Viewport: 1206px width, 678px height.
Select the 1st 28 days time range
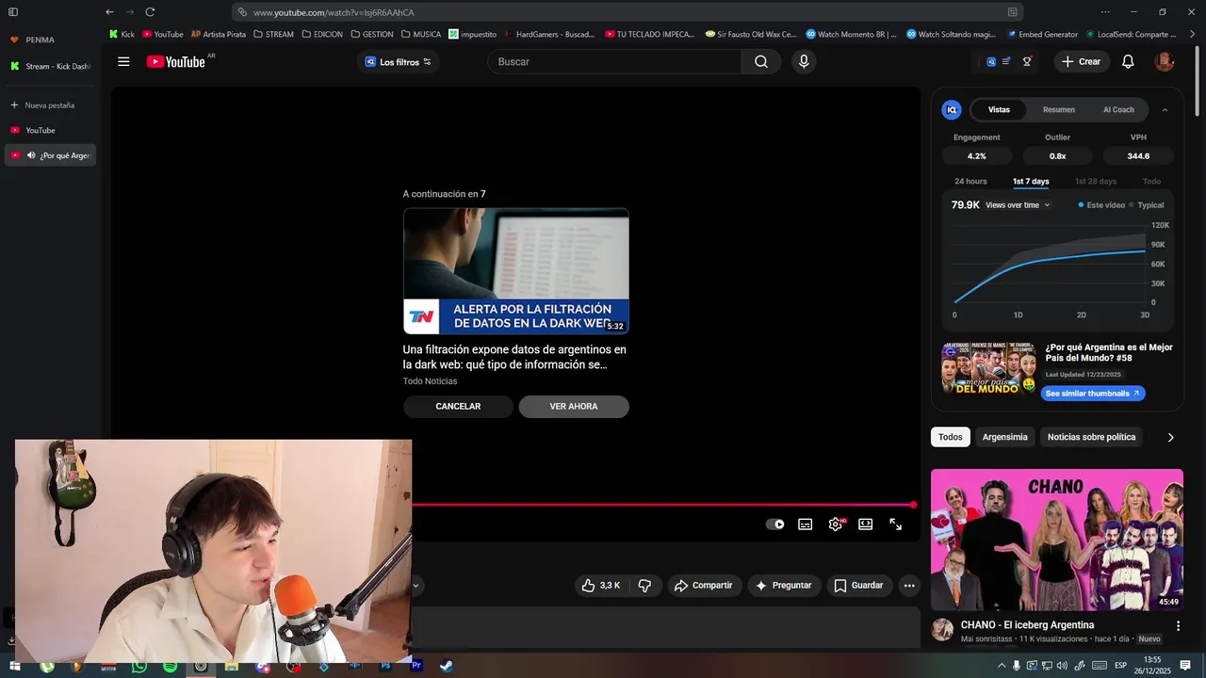(1096, 182)
